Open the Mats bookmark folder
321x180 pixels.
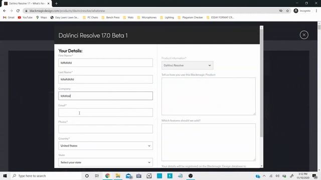(x=128, y=17)
